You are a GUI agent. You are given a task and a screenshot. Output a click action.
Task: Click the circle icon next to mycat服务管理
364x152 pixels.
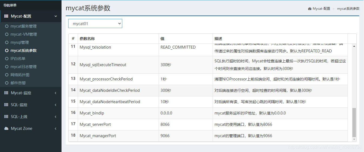coord(7,26)
